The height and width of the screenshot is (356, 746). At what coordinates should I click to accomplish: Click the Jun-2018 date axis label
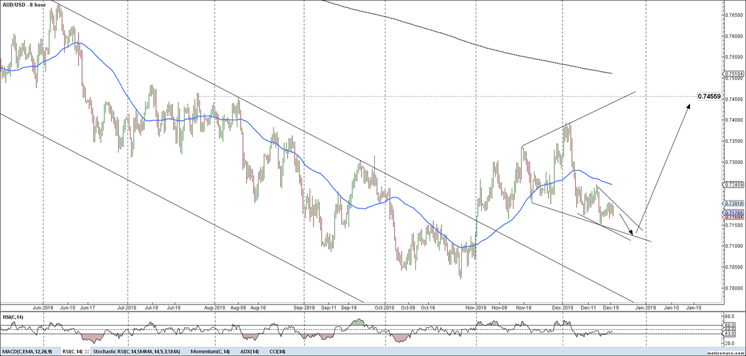(x=42, y=307)
